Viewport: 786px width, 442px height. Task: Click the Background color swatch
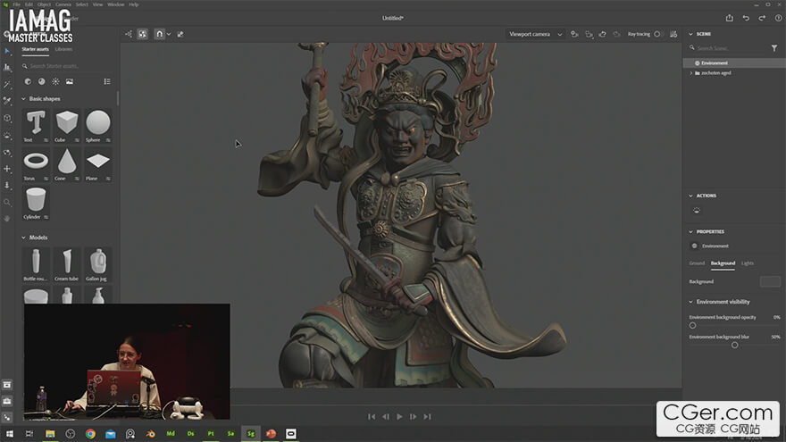point(770,281)
